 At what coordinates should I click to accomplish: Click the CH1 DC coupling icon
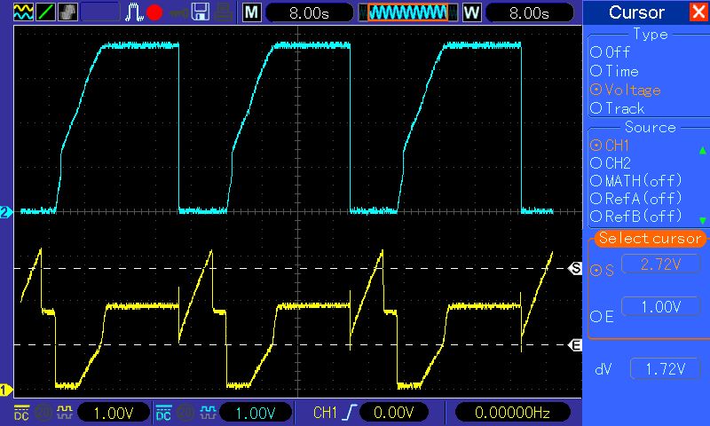(20, 414)
